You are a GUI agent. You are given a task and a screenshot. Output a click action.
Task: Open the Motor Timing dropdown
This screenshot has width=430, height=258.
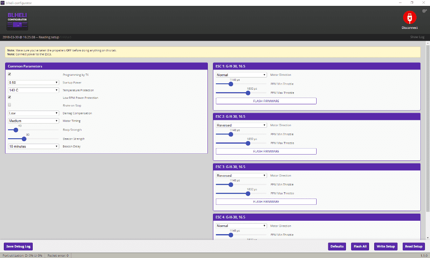34,121
